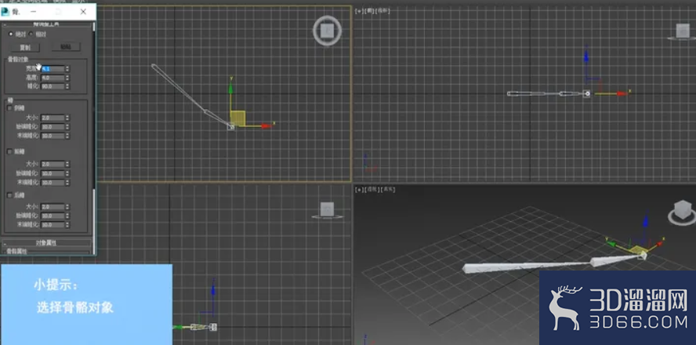
Task: Click the 高度 value field
Action: click(53, 78)
